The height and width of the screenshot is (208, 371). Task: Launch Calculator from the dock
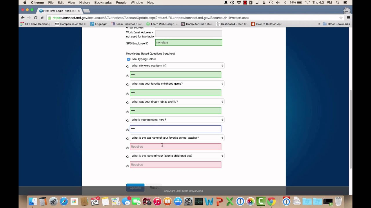(x=43, y=201)
